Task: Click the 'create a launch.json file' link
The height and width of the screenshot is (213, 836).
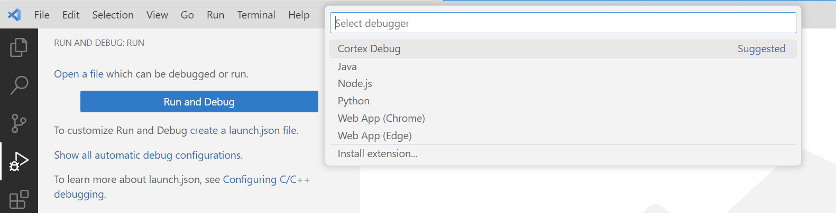Action: (x=244, y=130)
